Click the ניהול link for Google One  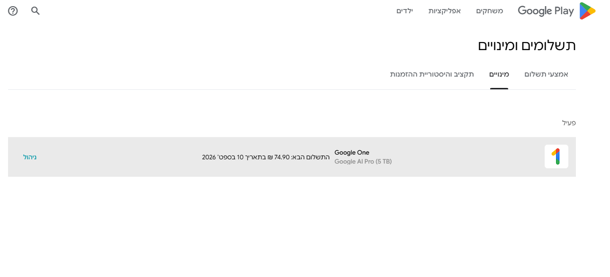point(30,157)
